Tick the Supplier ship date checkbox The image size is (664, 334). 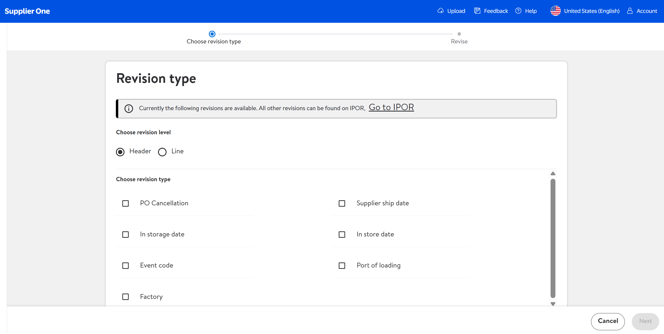click(342, 203)
